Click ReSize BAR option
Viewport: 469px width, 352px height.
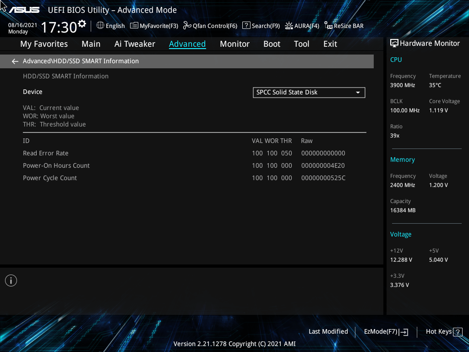click(344, 26)
